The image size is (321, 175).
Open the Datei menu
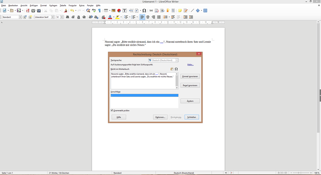tap(3, 6)
